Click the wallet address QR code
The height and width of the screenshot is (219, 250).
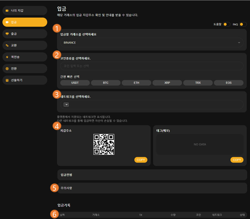pos(104,144)
